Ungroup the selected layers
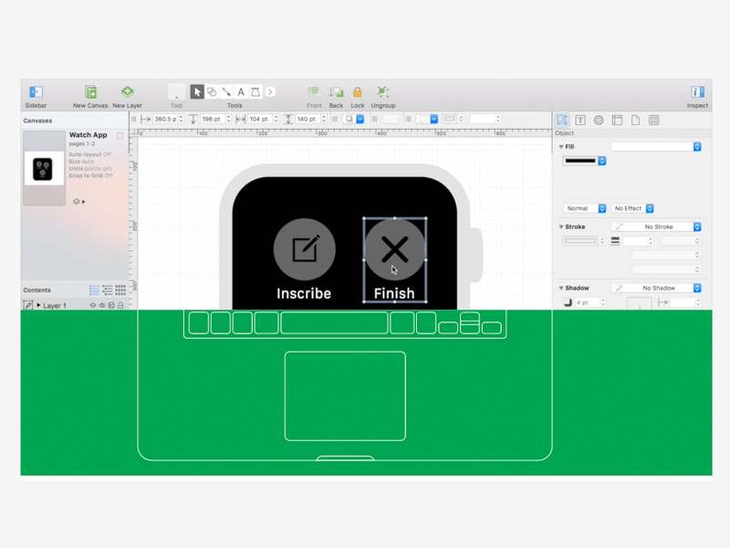The image size is (730, 548). tap(383, 91)
